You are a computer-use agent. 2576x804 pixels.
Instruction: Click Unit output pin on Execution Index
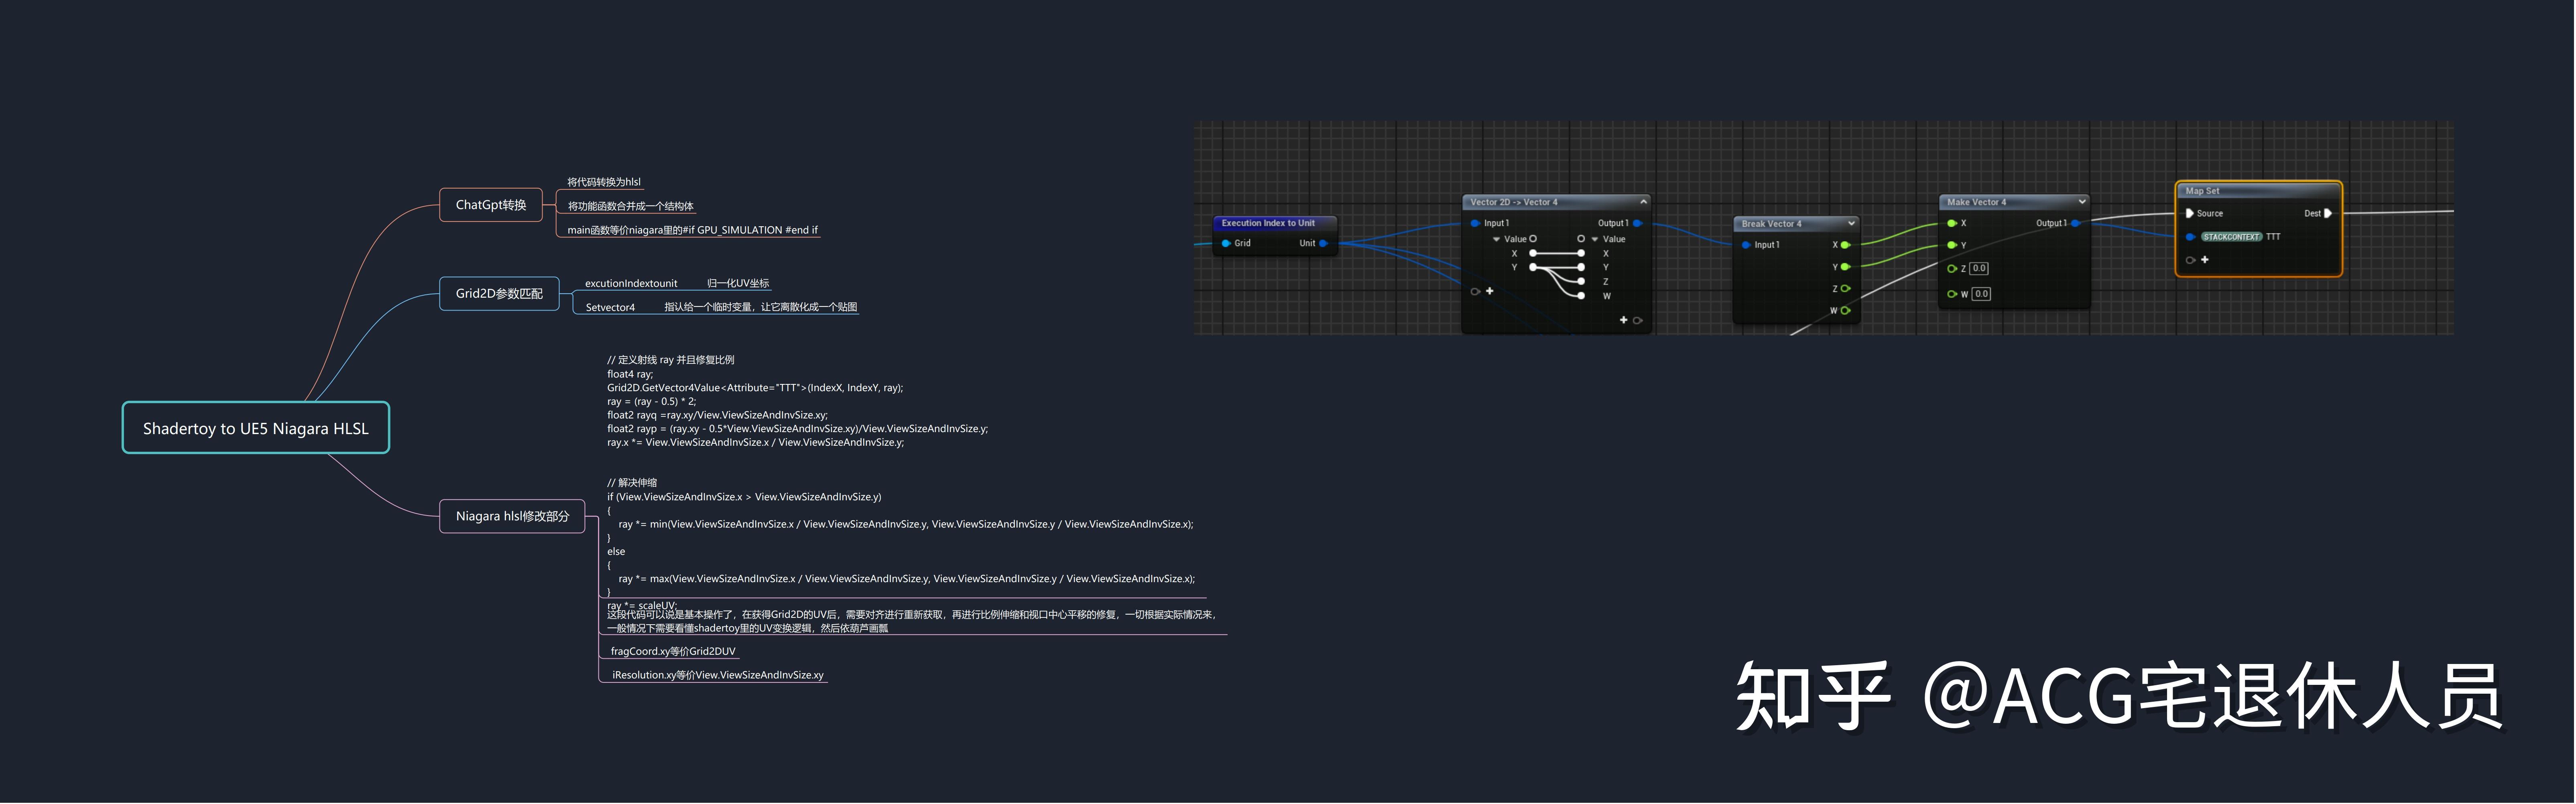pyautogui.click(x=1323, y=243)
